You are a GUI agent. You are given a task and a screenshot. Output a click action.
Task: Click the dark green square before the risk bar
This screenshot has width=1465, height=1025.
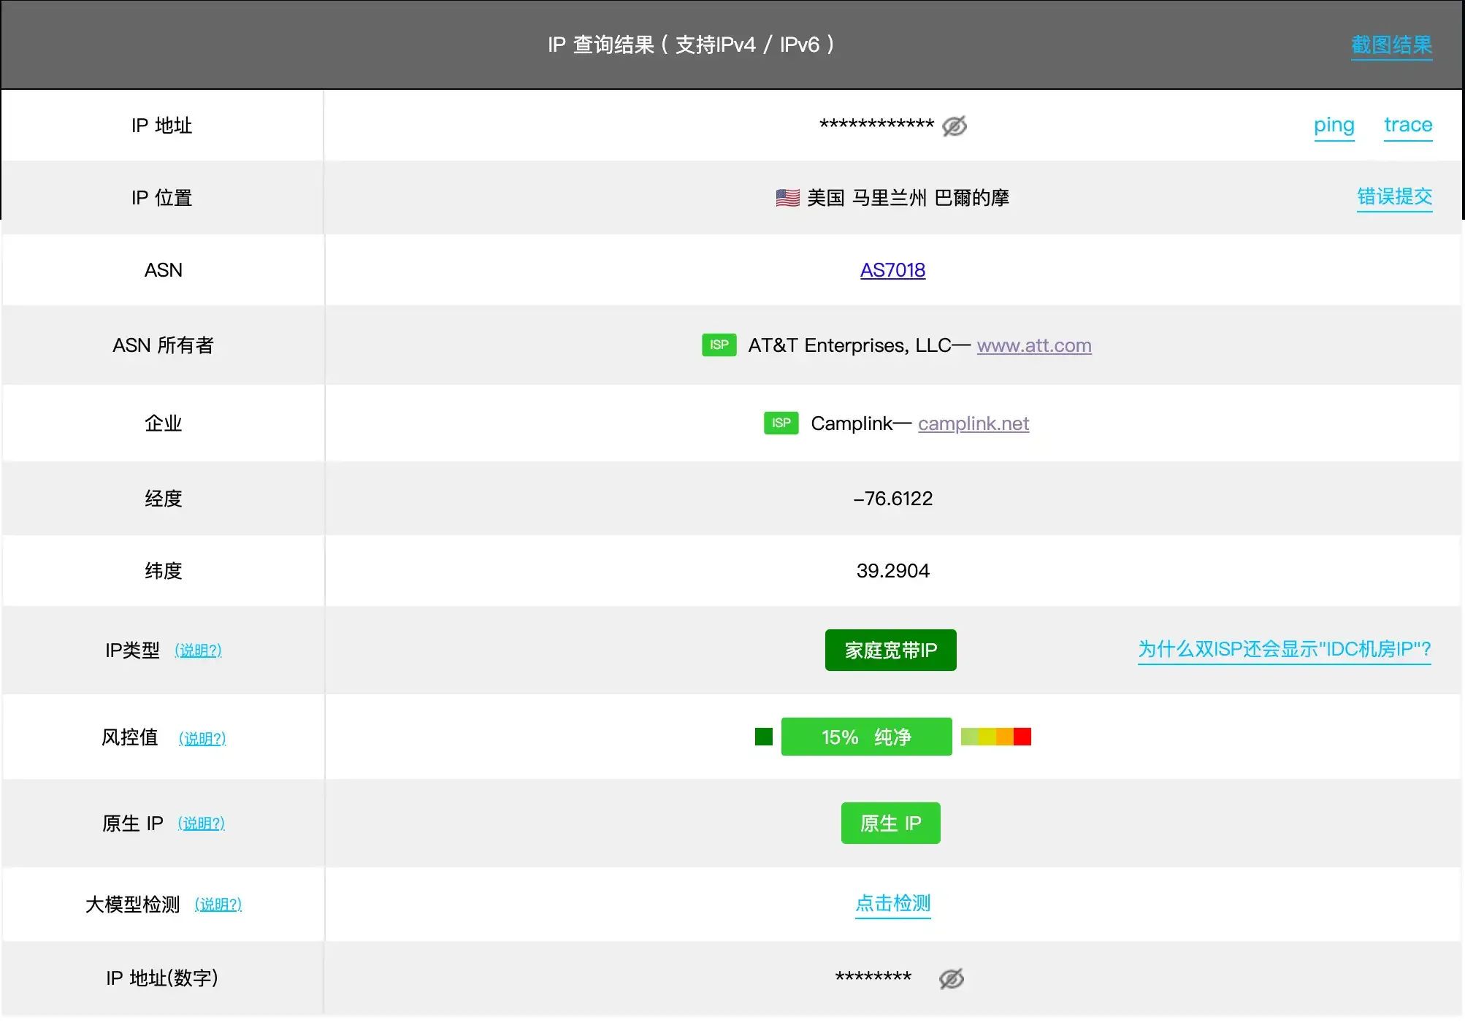point(762,737)
